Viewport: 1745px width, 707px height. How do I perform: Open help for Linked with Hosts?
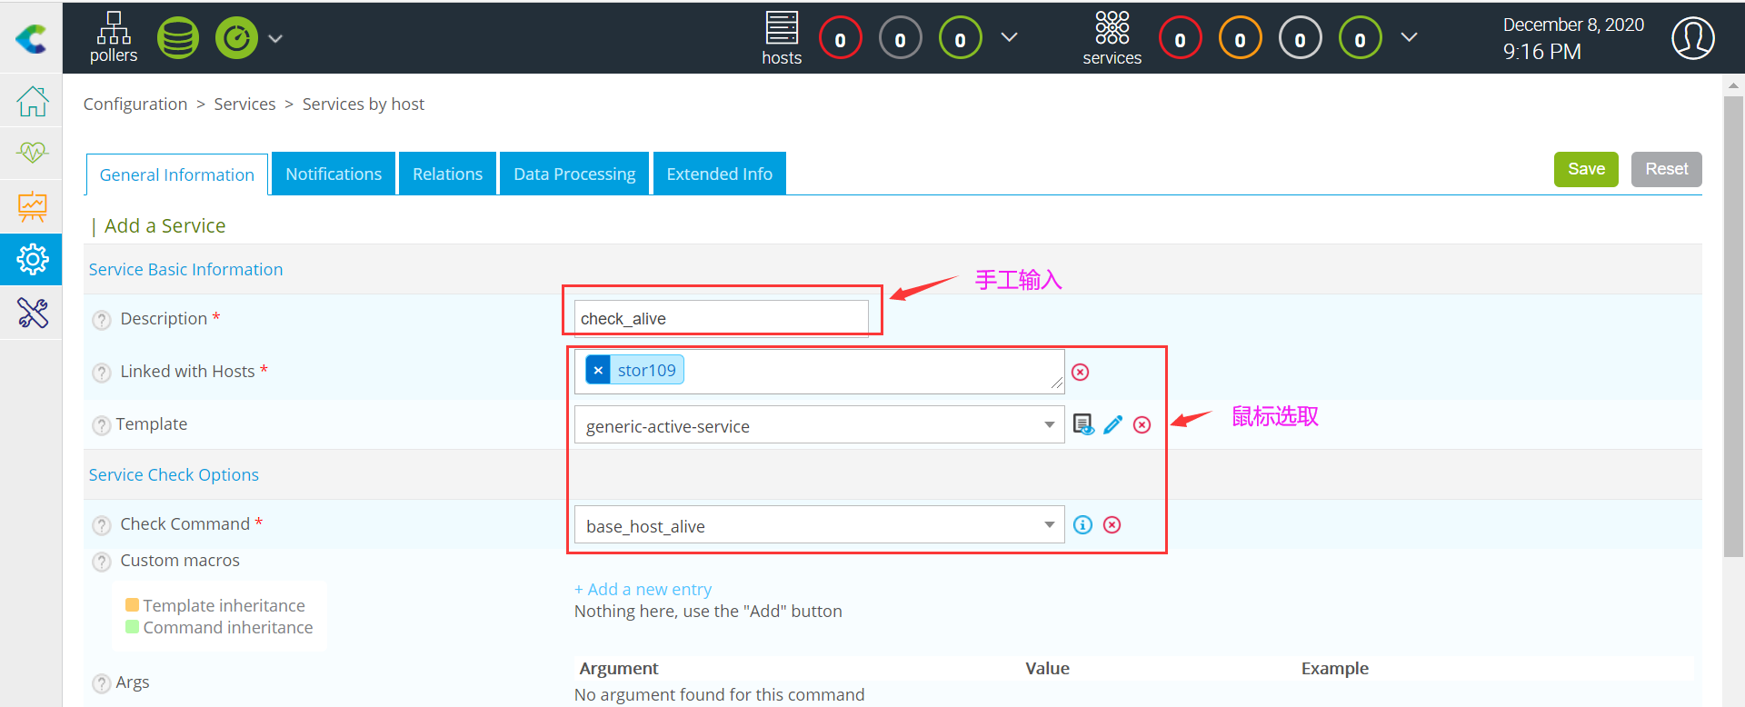(102, 373)
